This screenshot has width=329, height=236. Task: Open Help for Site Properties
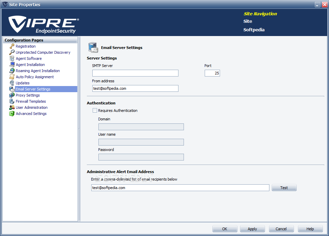(310, 229)
